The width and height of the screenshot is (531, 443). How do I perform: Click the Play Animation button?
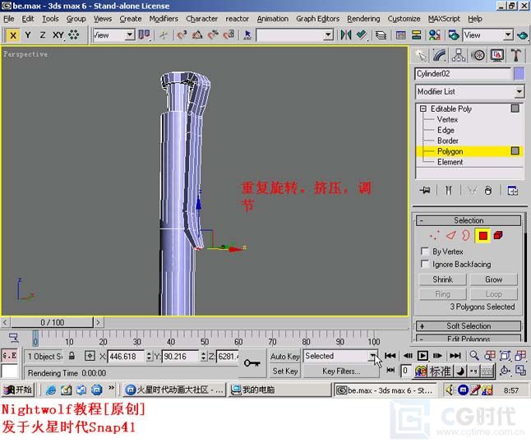pyautogui.click(x=422, y=356)
